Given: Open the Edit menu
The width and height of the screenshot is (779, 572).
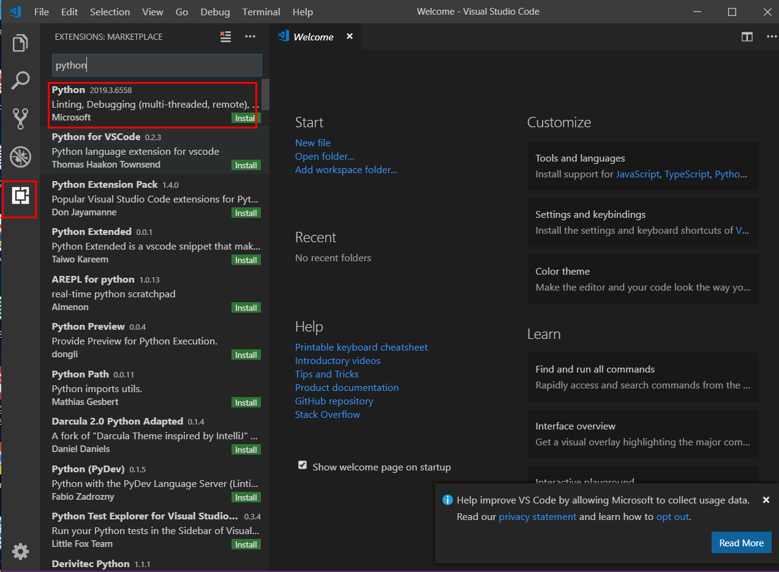Looking at the screenshot, I should (70, 12).
